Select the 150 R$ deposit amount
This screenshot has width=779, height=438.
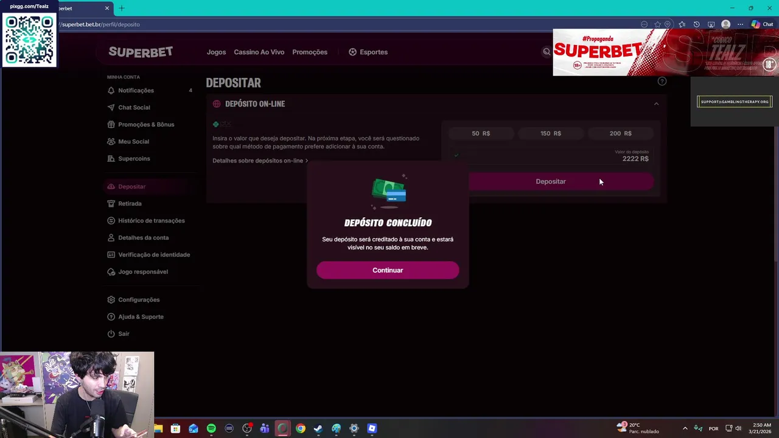[551, 133]
